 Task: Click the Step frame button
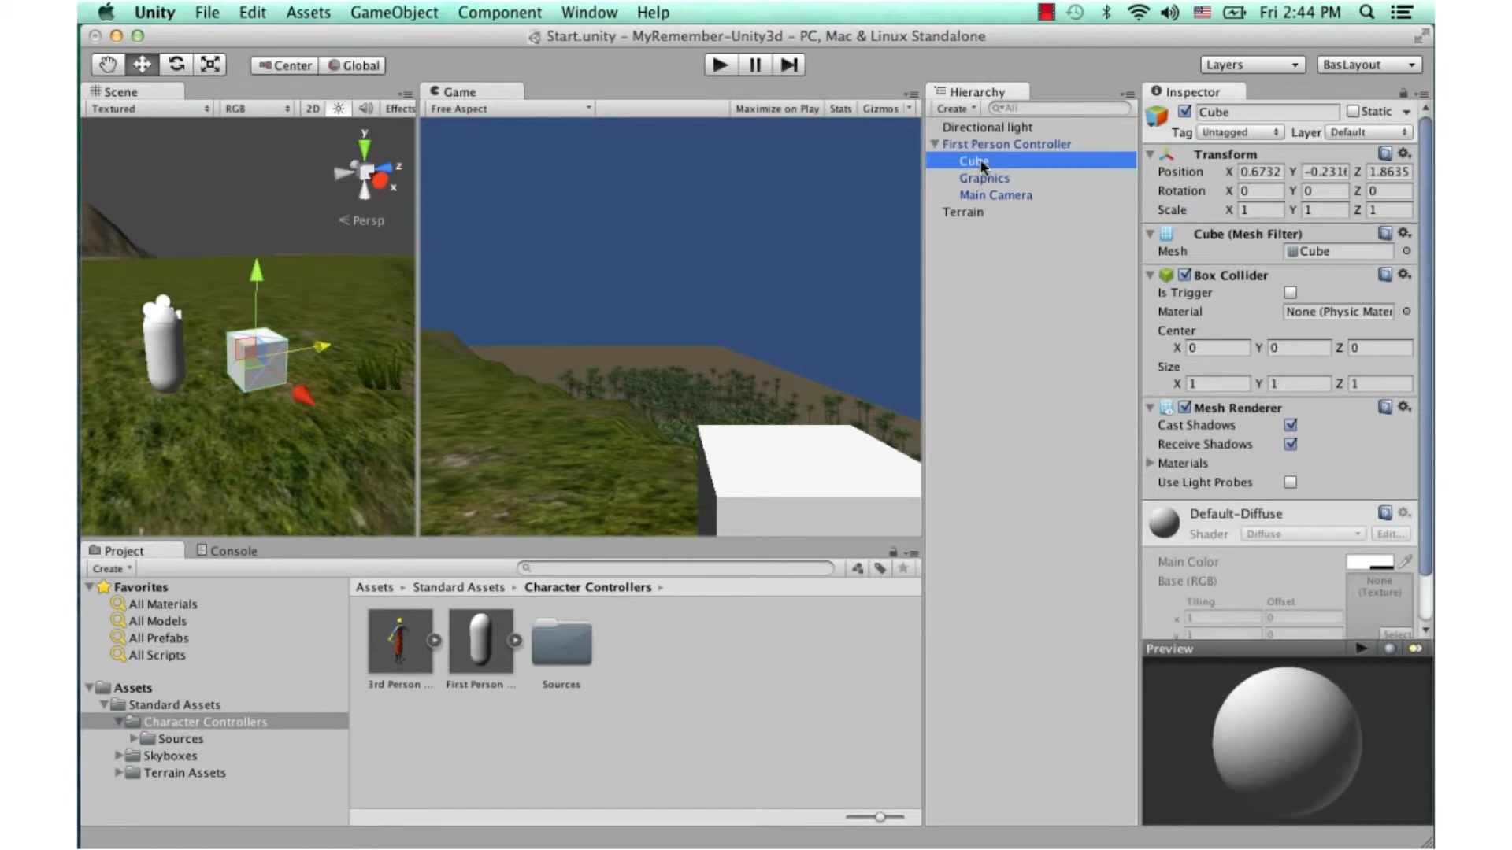(x=788, y=65)
